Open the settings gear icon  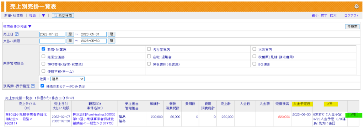point(357,6)
